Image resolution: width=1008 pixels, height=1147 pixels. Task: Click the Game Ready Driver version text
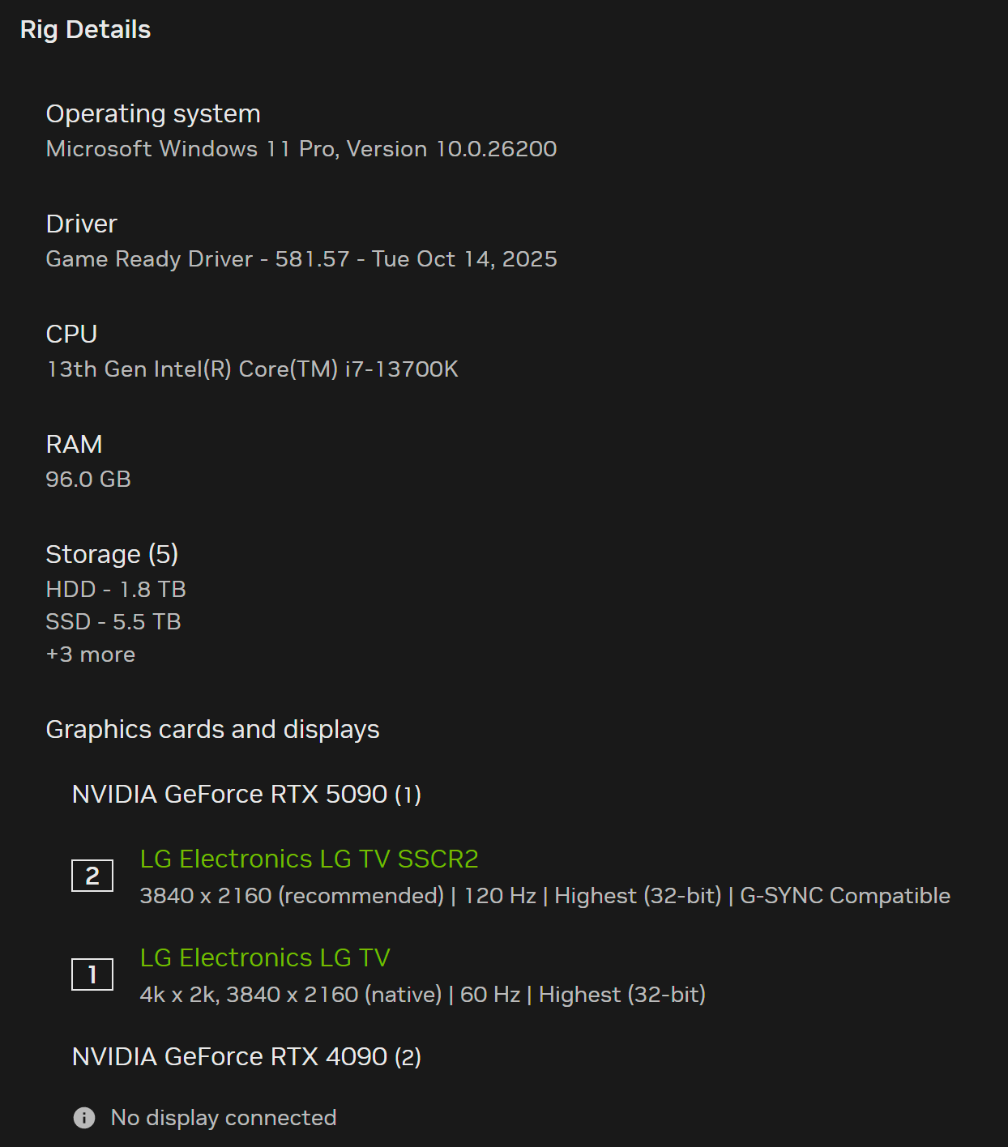point(301,259)
